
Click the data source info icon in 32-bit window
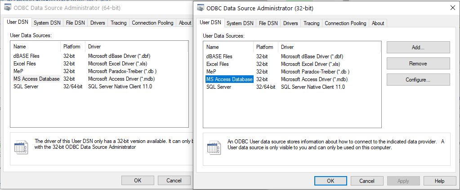(x=214, y=147)
